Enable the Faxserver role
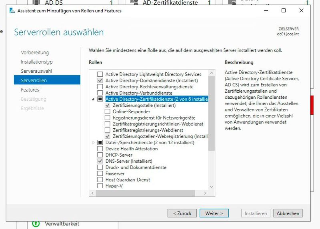320x229 pixels. click(100, 173)
